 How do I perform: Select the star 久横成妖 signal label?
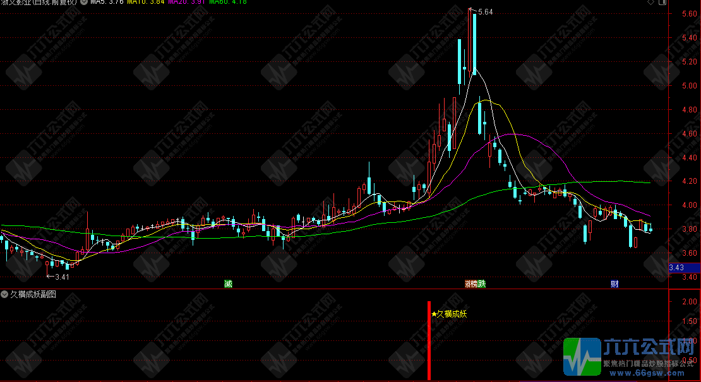pos(449,314)
